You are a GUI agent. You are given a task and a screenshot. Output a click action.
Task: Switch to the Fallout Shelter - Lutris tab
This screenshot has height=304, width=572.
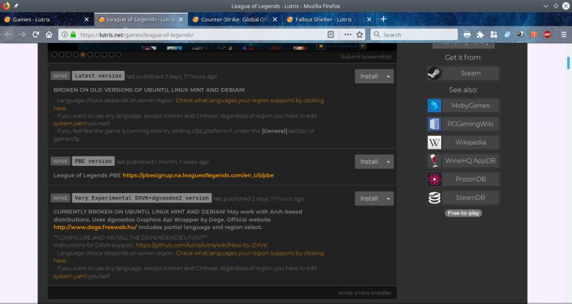328,19
